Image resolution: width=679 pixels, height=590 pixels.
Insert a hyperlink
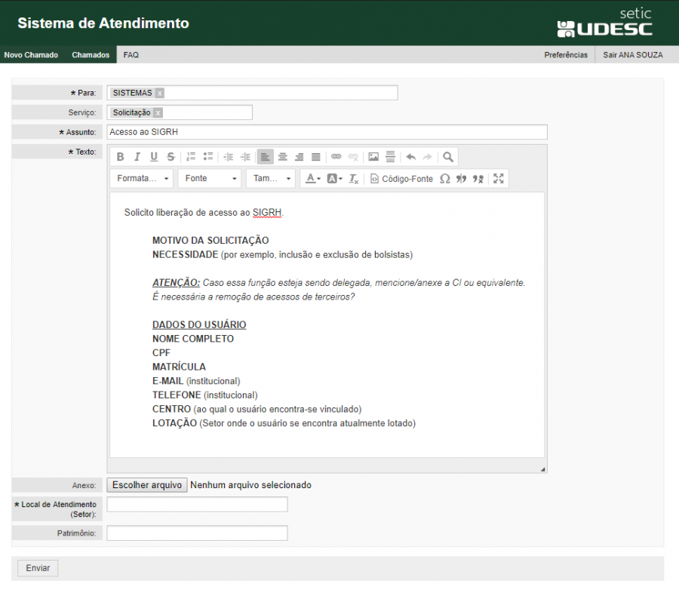336,157
